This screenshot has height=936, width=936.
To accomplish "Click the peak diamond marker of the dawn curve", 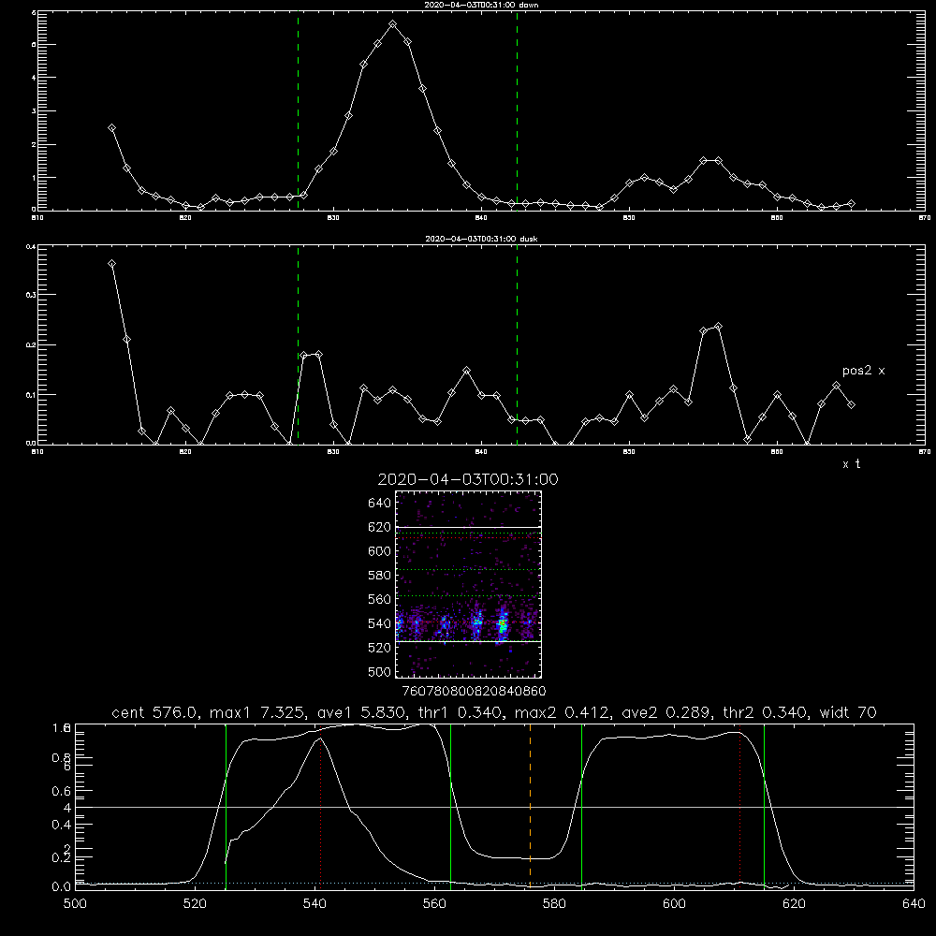I will click(393, 24).
